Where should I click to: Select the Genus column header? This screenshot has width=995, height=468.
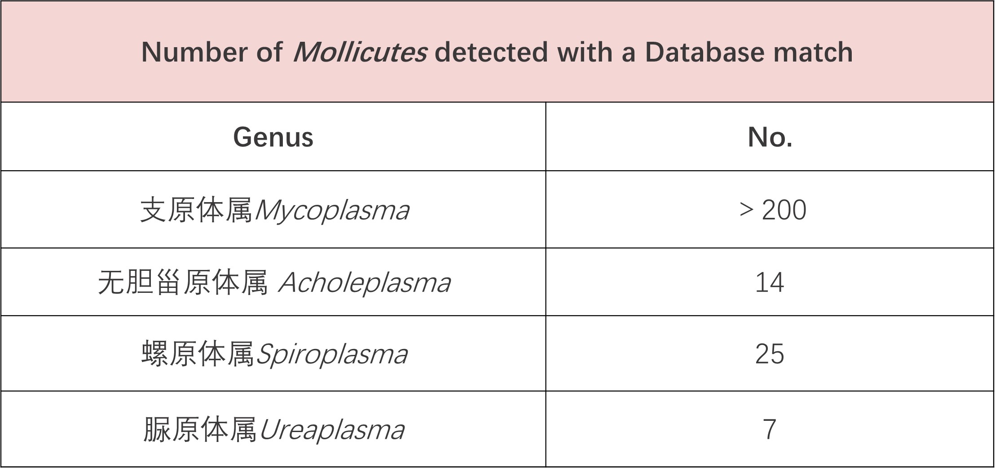click(x=273, y=137)
